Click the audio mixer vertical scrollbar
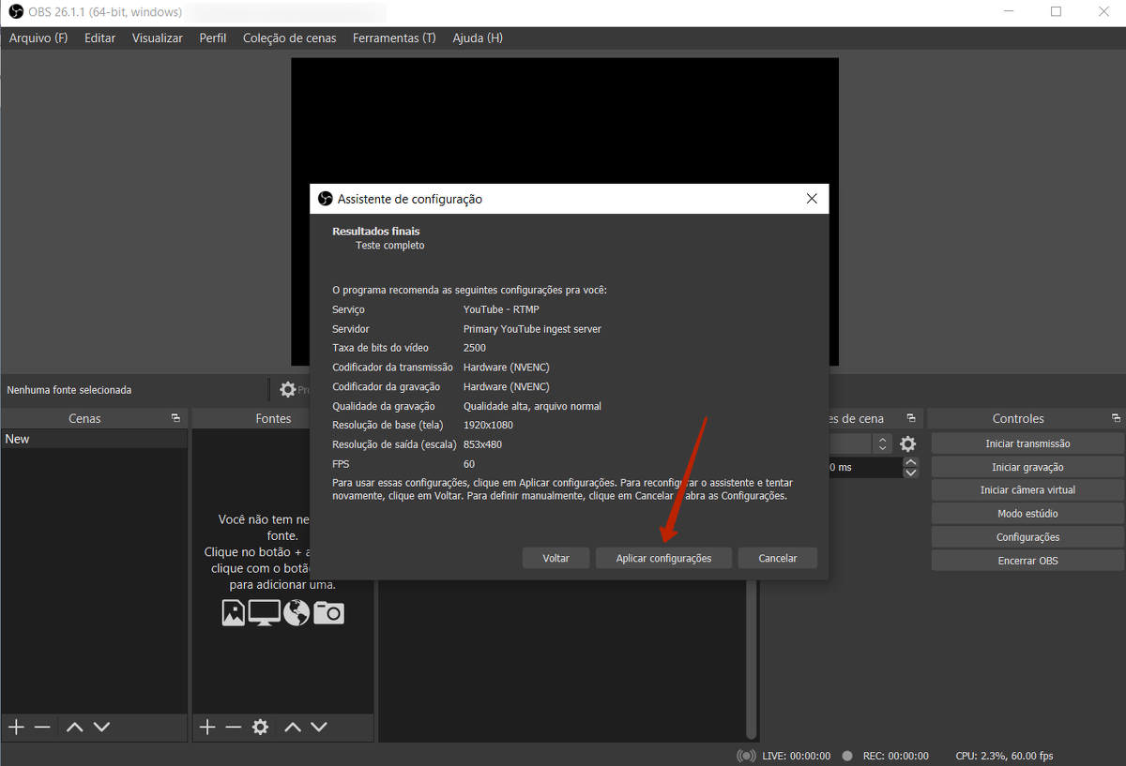1126x766 pixels. (750, 656)
